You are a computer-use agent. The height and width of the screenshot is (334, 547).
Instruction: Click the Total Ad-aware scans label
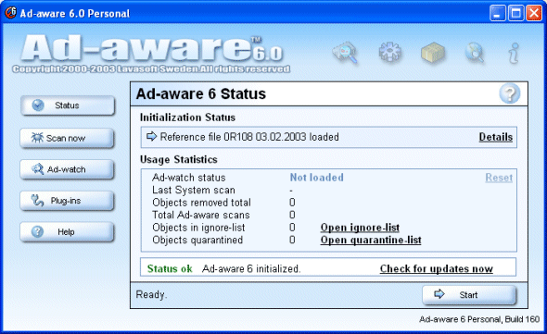[x=201, y=215]
